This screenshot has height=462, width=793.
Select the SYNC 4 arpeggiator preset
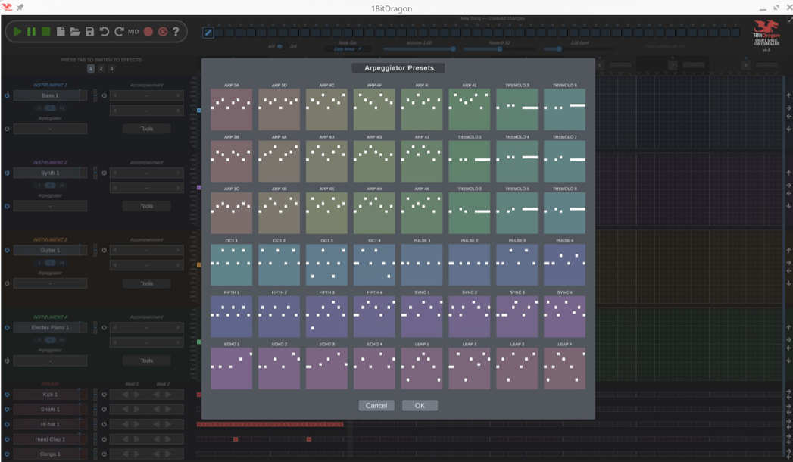(564, 317)
